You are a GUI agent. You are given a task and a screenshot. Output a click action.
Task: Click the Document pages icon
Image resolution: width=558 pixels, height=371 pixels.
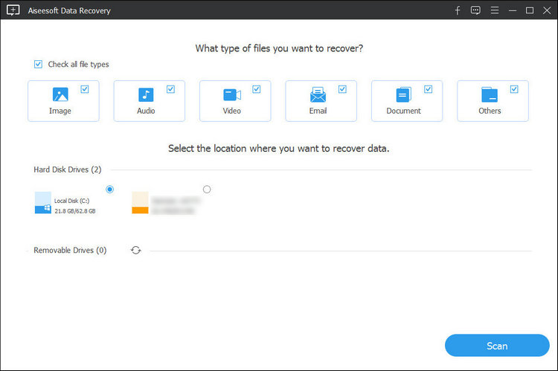pyautogui.click(x=403, y=94)
